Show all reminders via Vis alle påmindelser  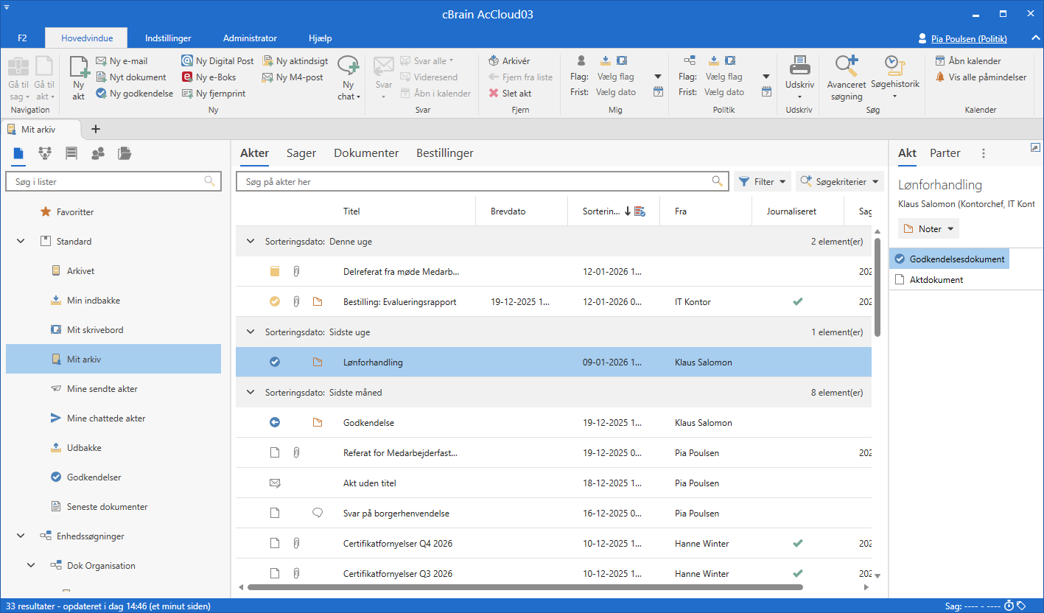(981, 77)
